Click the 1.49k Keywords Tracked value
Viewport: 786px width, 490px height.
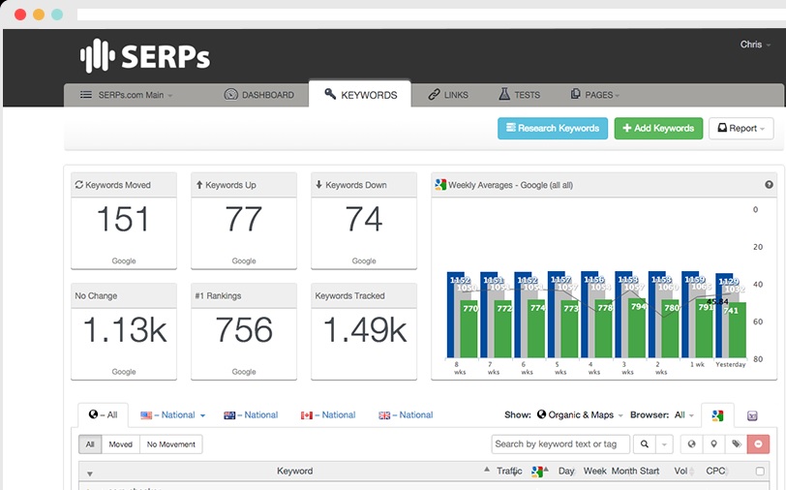(x=364, y=330)
